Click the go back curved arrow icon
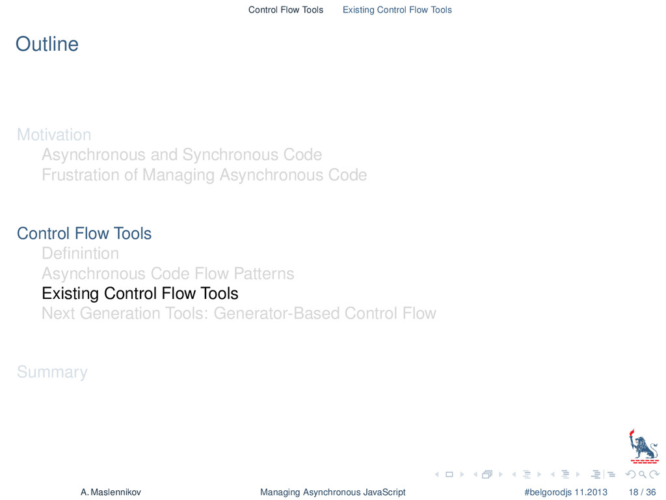The image size is (666, 500). tap(630, 474)
